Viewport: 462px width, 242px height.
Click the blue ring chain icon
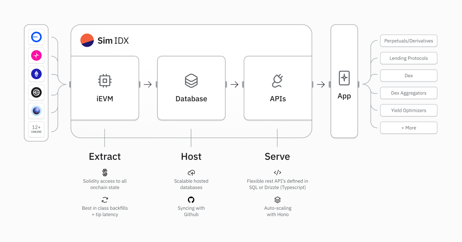point(36,37)
